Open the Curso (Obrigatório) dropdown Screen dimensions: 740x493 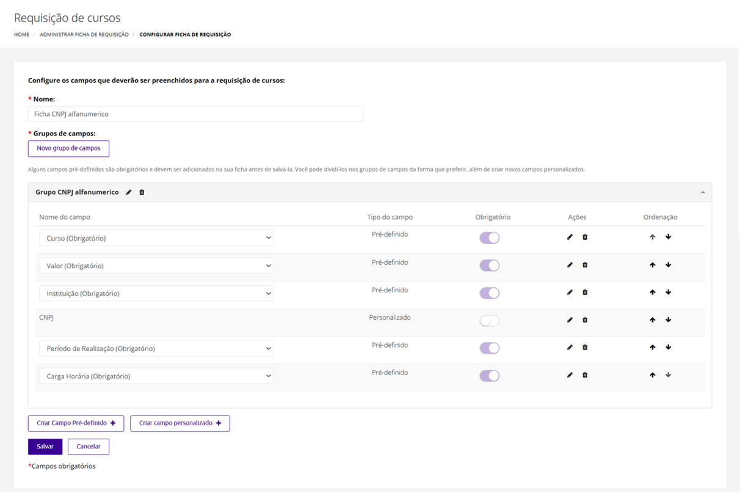(x=156, y=238)
